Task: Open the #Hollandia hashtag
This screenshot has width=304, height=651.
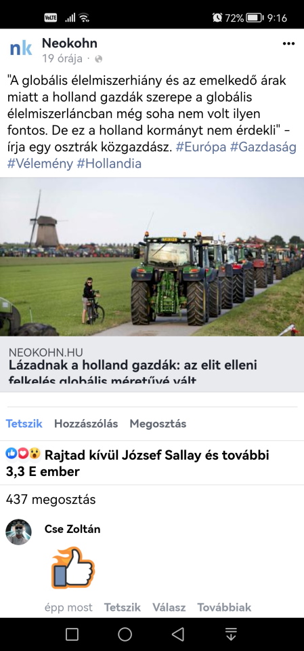Action: pyautogui.click(x=109, y=163)
